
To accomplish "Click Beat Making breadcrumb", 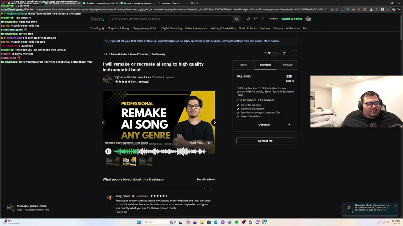I will [x=158, y=54].
